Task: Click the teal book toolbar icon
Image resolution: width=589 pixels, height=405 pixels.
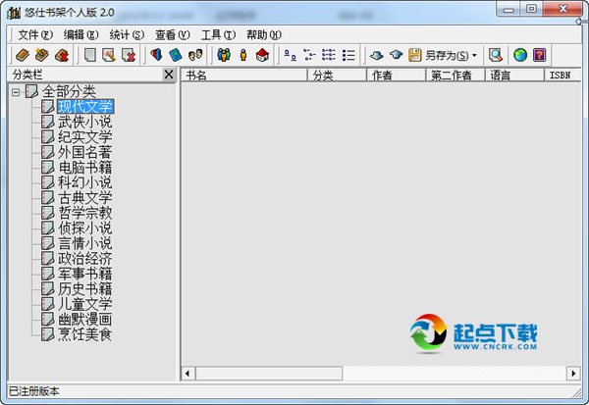Action: tap(176, 55)
